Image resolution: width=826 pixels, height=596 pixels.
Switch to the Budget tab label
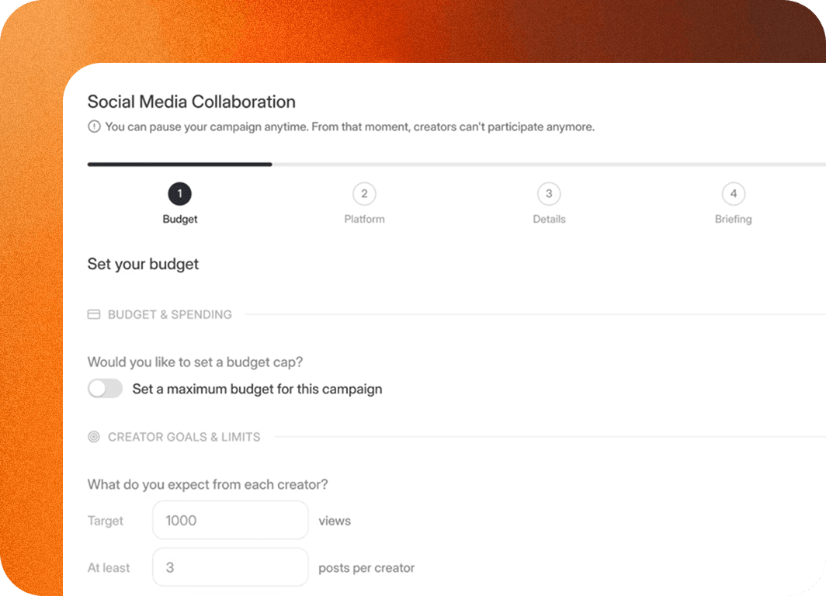pyautogui.click(x=179, y=219)
